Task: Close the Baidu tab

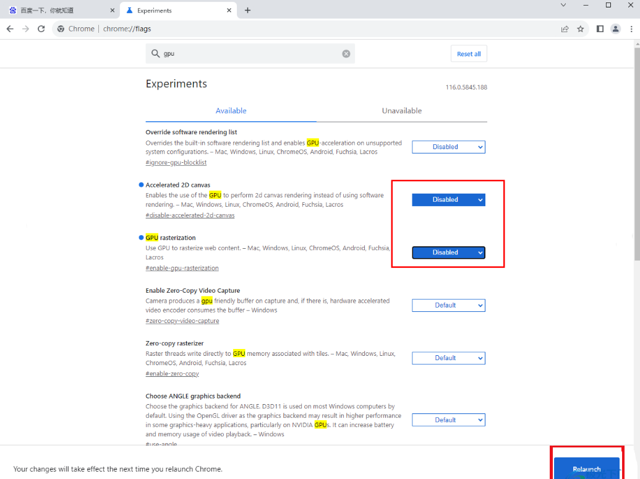Action: [113, 10]
